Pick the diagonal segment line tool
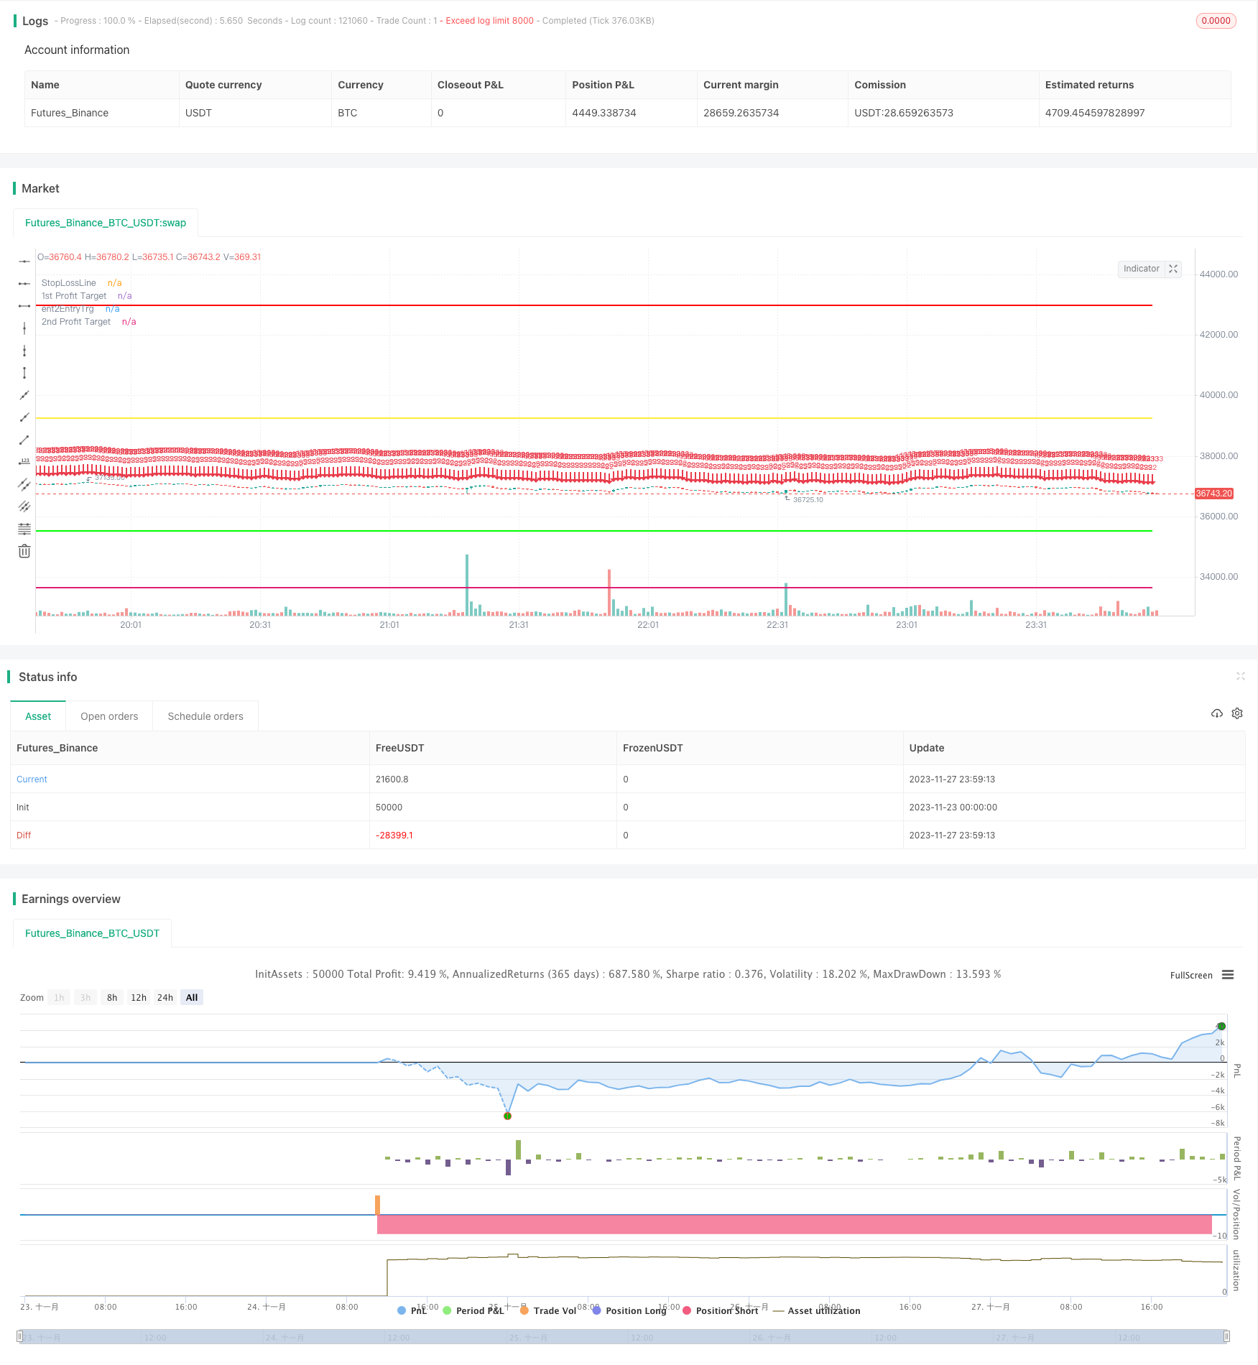The image size is (1258, 1365). coord(24,440)
